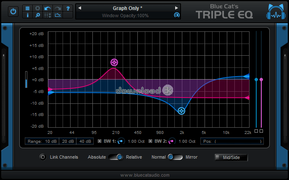
Task: Flip the Normal/Mirror switch
Action: pyautogui.click(x=175, y=157)
